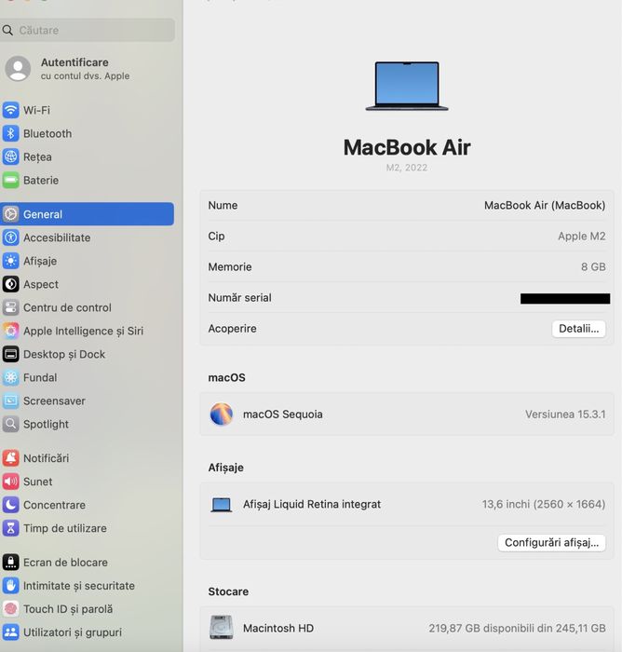Click the green Baterie icon

pos(10,180)
